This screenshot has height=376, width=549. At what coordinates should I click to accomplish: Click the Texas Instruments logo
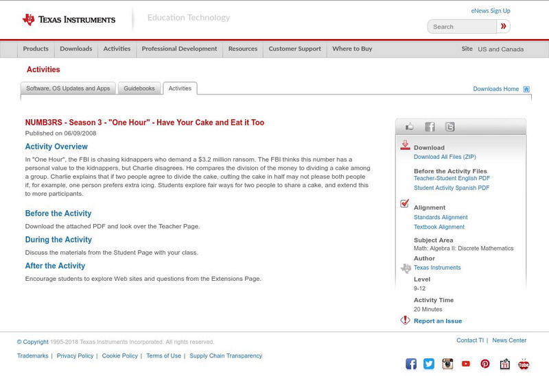point(69,20)
